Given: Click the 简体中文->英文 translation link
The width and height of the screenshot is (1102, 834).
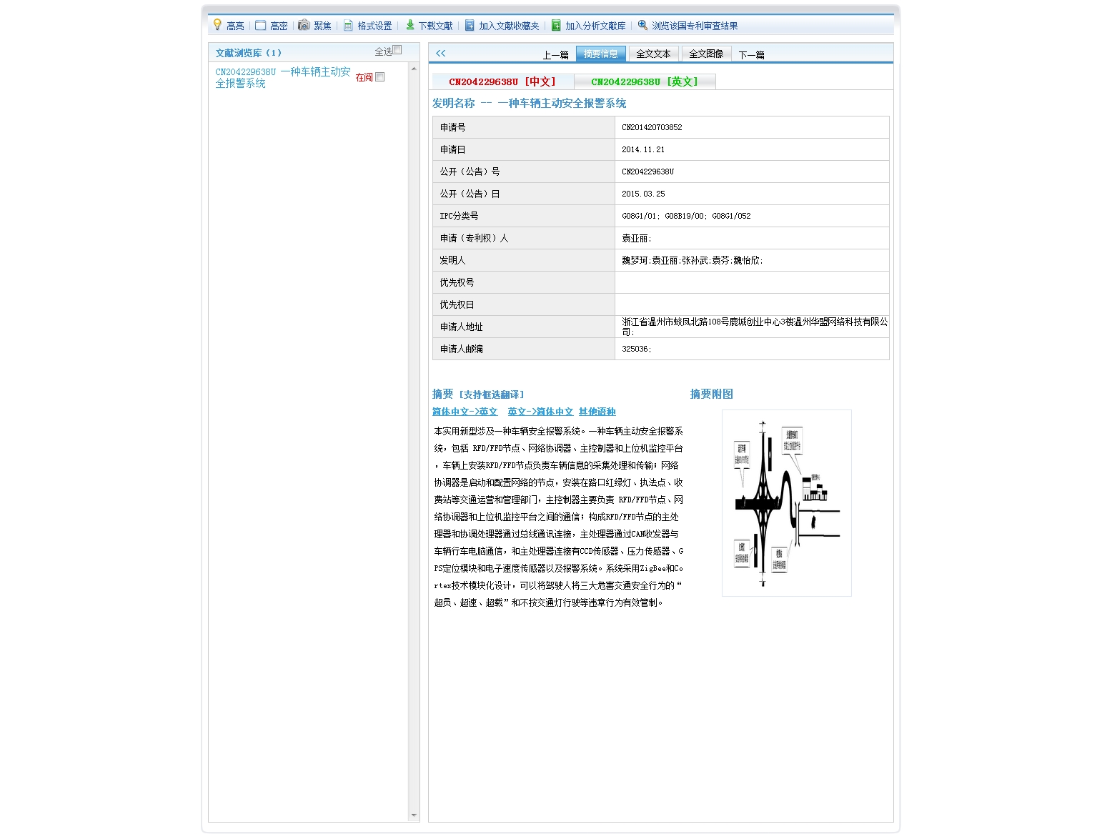Looking at the screenshot, I should point(465,412).
